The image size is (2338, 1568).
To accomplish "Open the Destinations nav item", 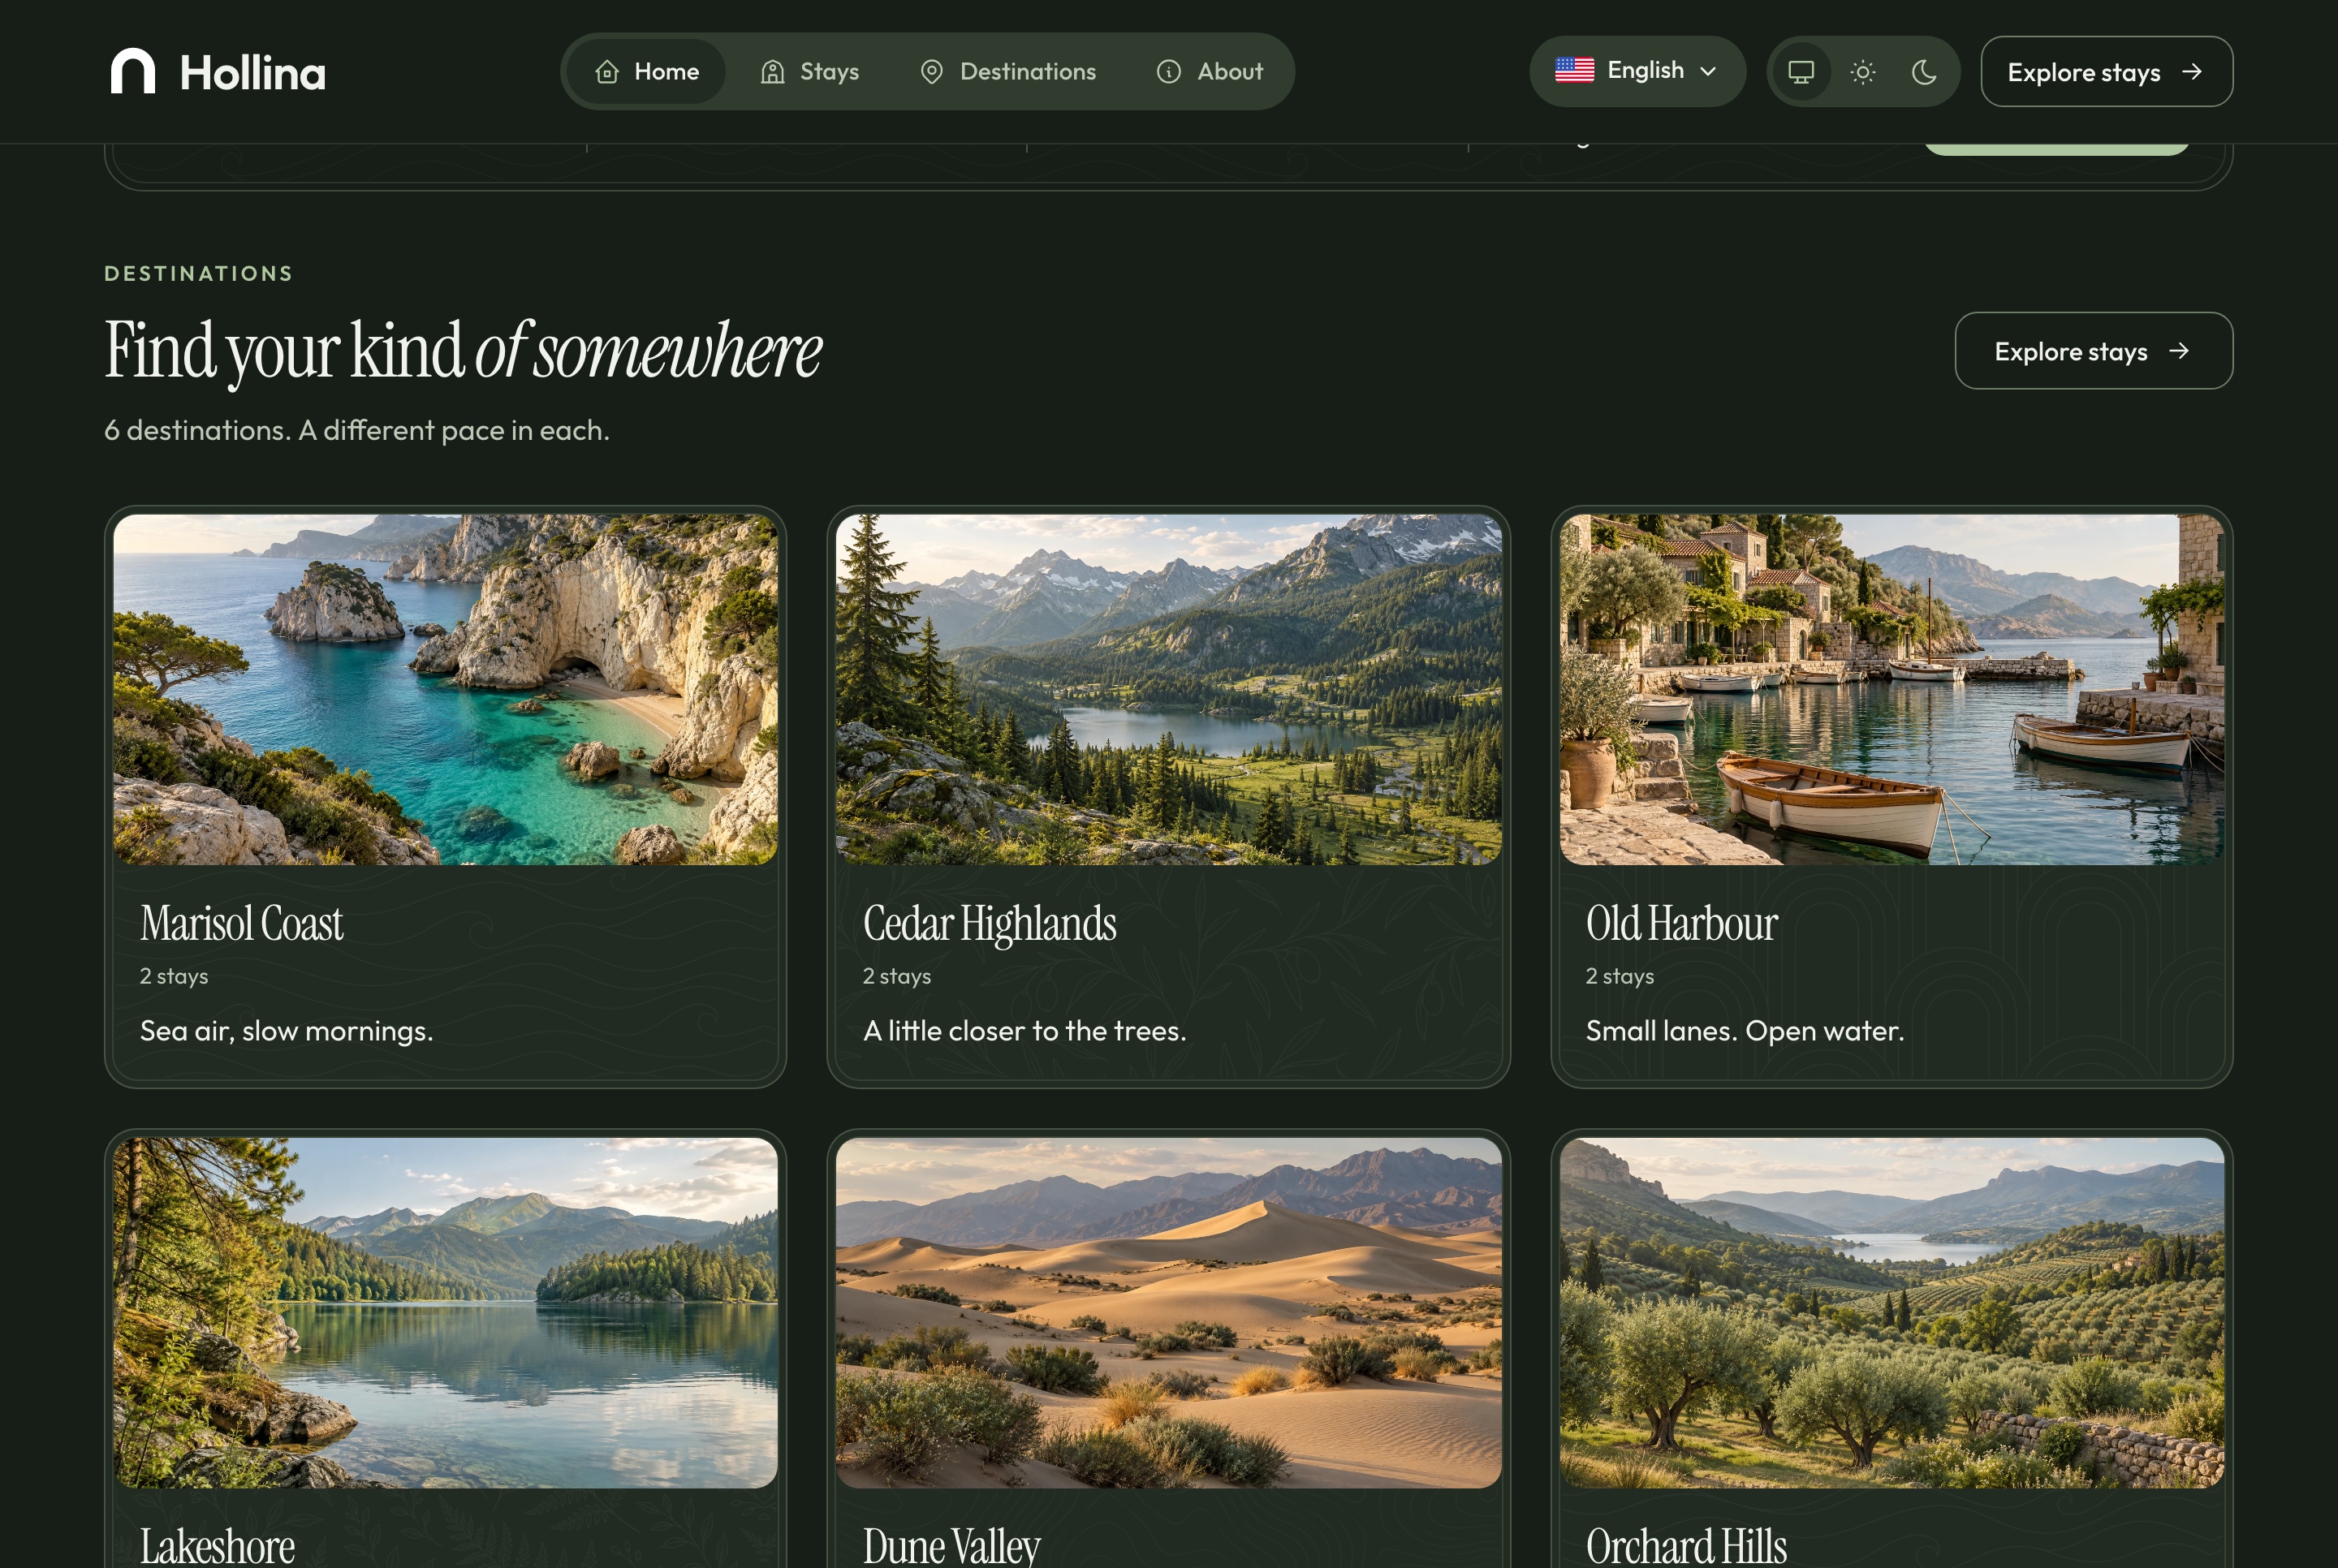I will pyautogui.click(x=1008, y=71).
